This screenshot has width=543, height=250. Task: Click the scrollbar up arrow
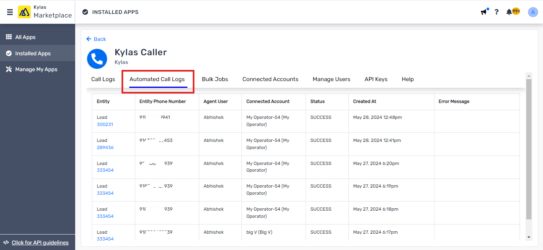[529, 76]
